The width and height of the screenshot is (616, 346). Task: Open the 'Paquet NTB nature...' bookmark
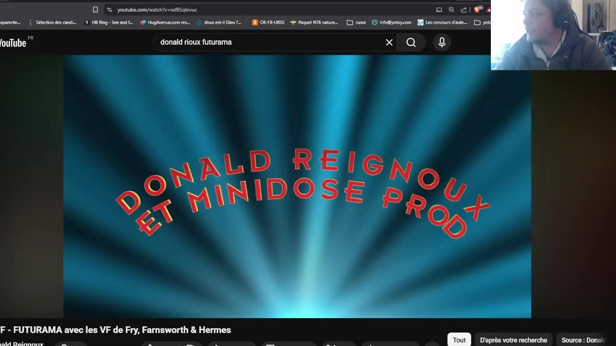click(314, 22)
